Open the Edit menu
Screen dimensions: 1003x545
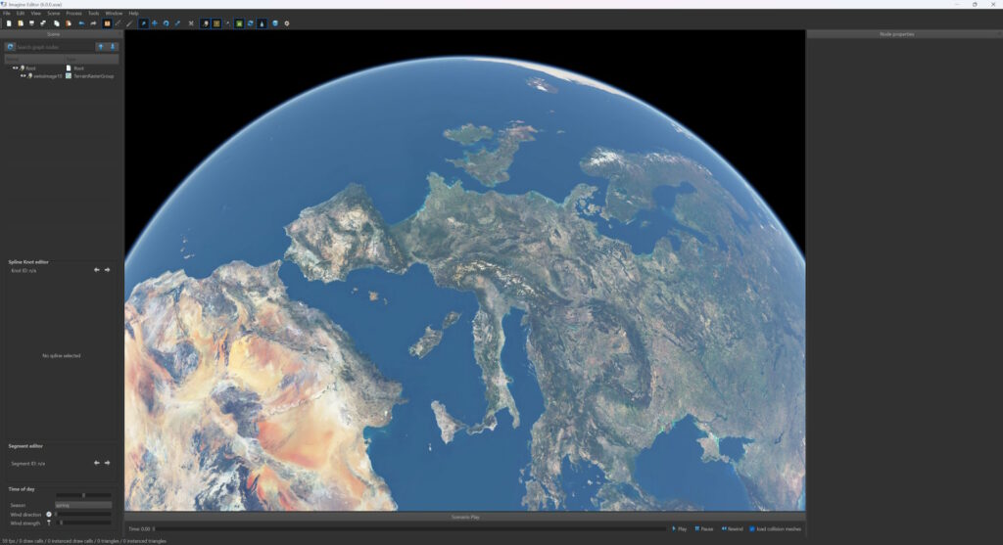pyautogui.click(x=21, y=14)
